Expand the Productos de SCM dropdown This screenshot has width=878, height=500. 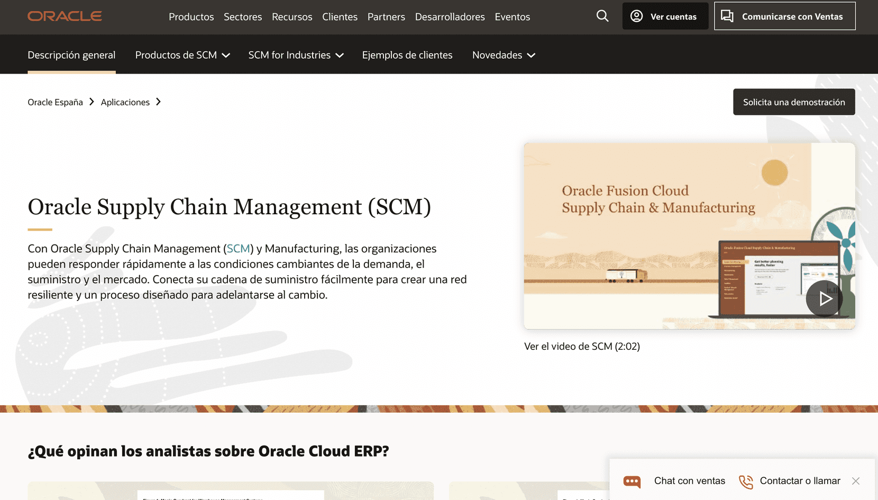181,54
